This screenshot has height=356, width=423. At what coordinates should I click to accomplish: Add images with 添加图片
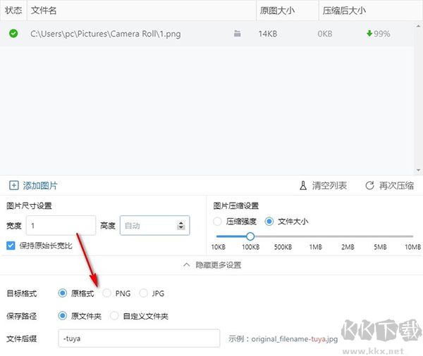tap(33, 186)
